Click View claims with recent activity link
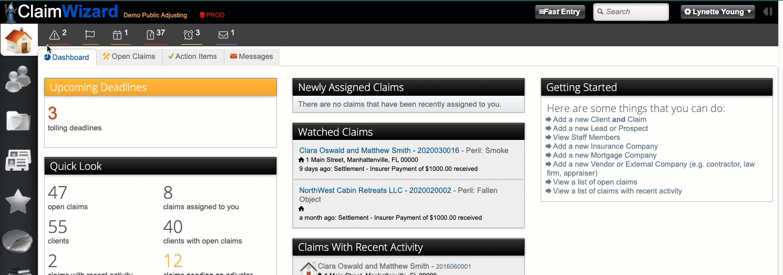This screenshot has height=275, width=783. [x=617, y=191]
